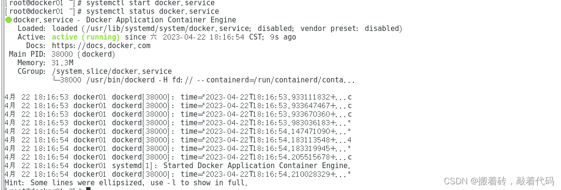Click the log line with time 18:16:53.983036183
Image resolution: width=561 pixels, height=190 pixels.
tap(178, 123)
